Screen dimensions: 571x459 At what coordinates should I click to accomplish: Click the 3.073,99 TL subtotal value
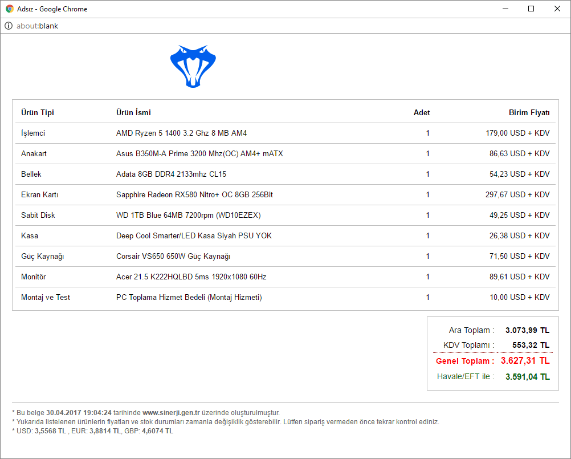(x=527, y=330)
